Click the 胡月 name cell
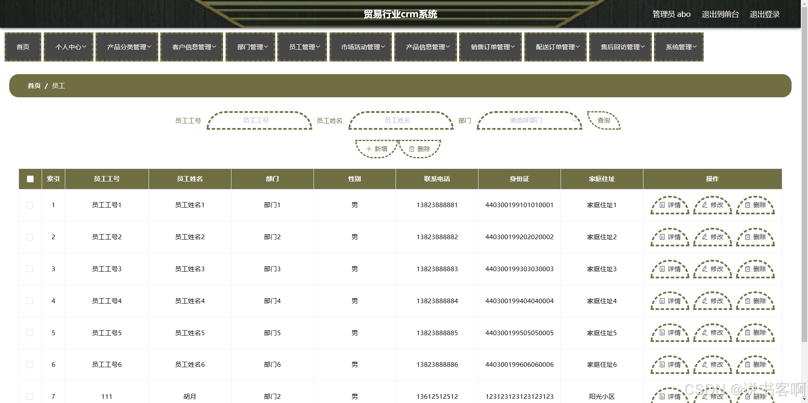This screenshot has height=403, width=808. 190,397
